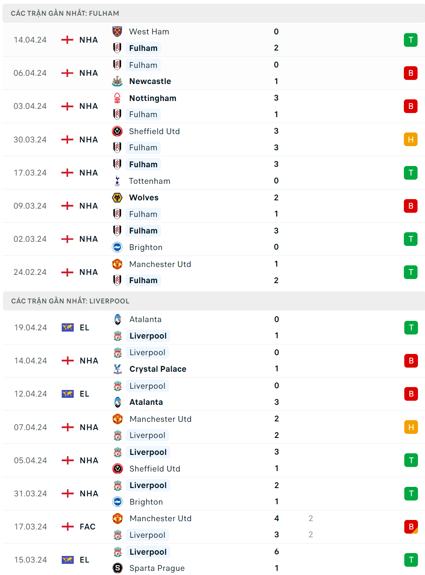Click the FAC competition label for 17.03.24

tap(87, 527)
